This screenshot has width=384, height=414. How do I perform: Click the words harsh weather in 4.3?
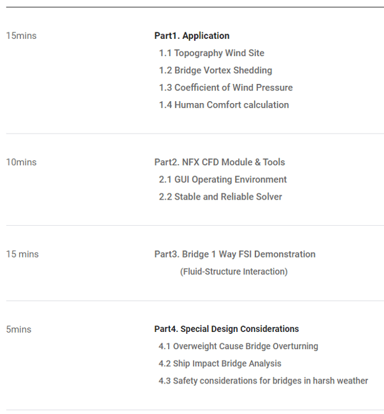pos(340,381)
